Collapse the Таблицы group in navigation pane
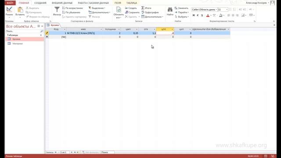 tap(41, 35)
